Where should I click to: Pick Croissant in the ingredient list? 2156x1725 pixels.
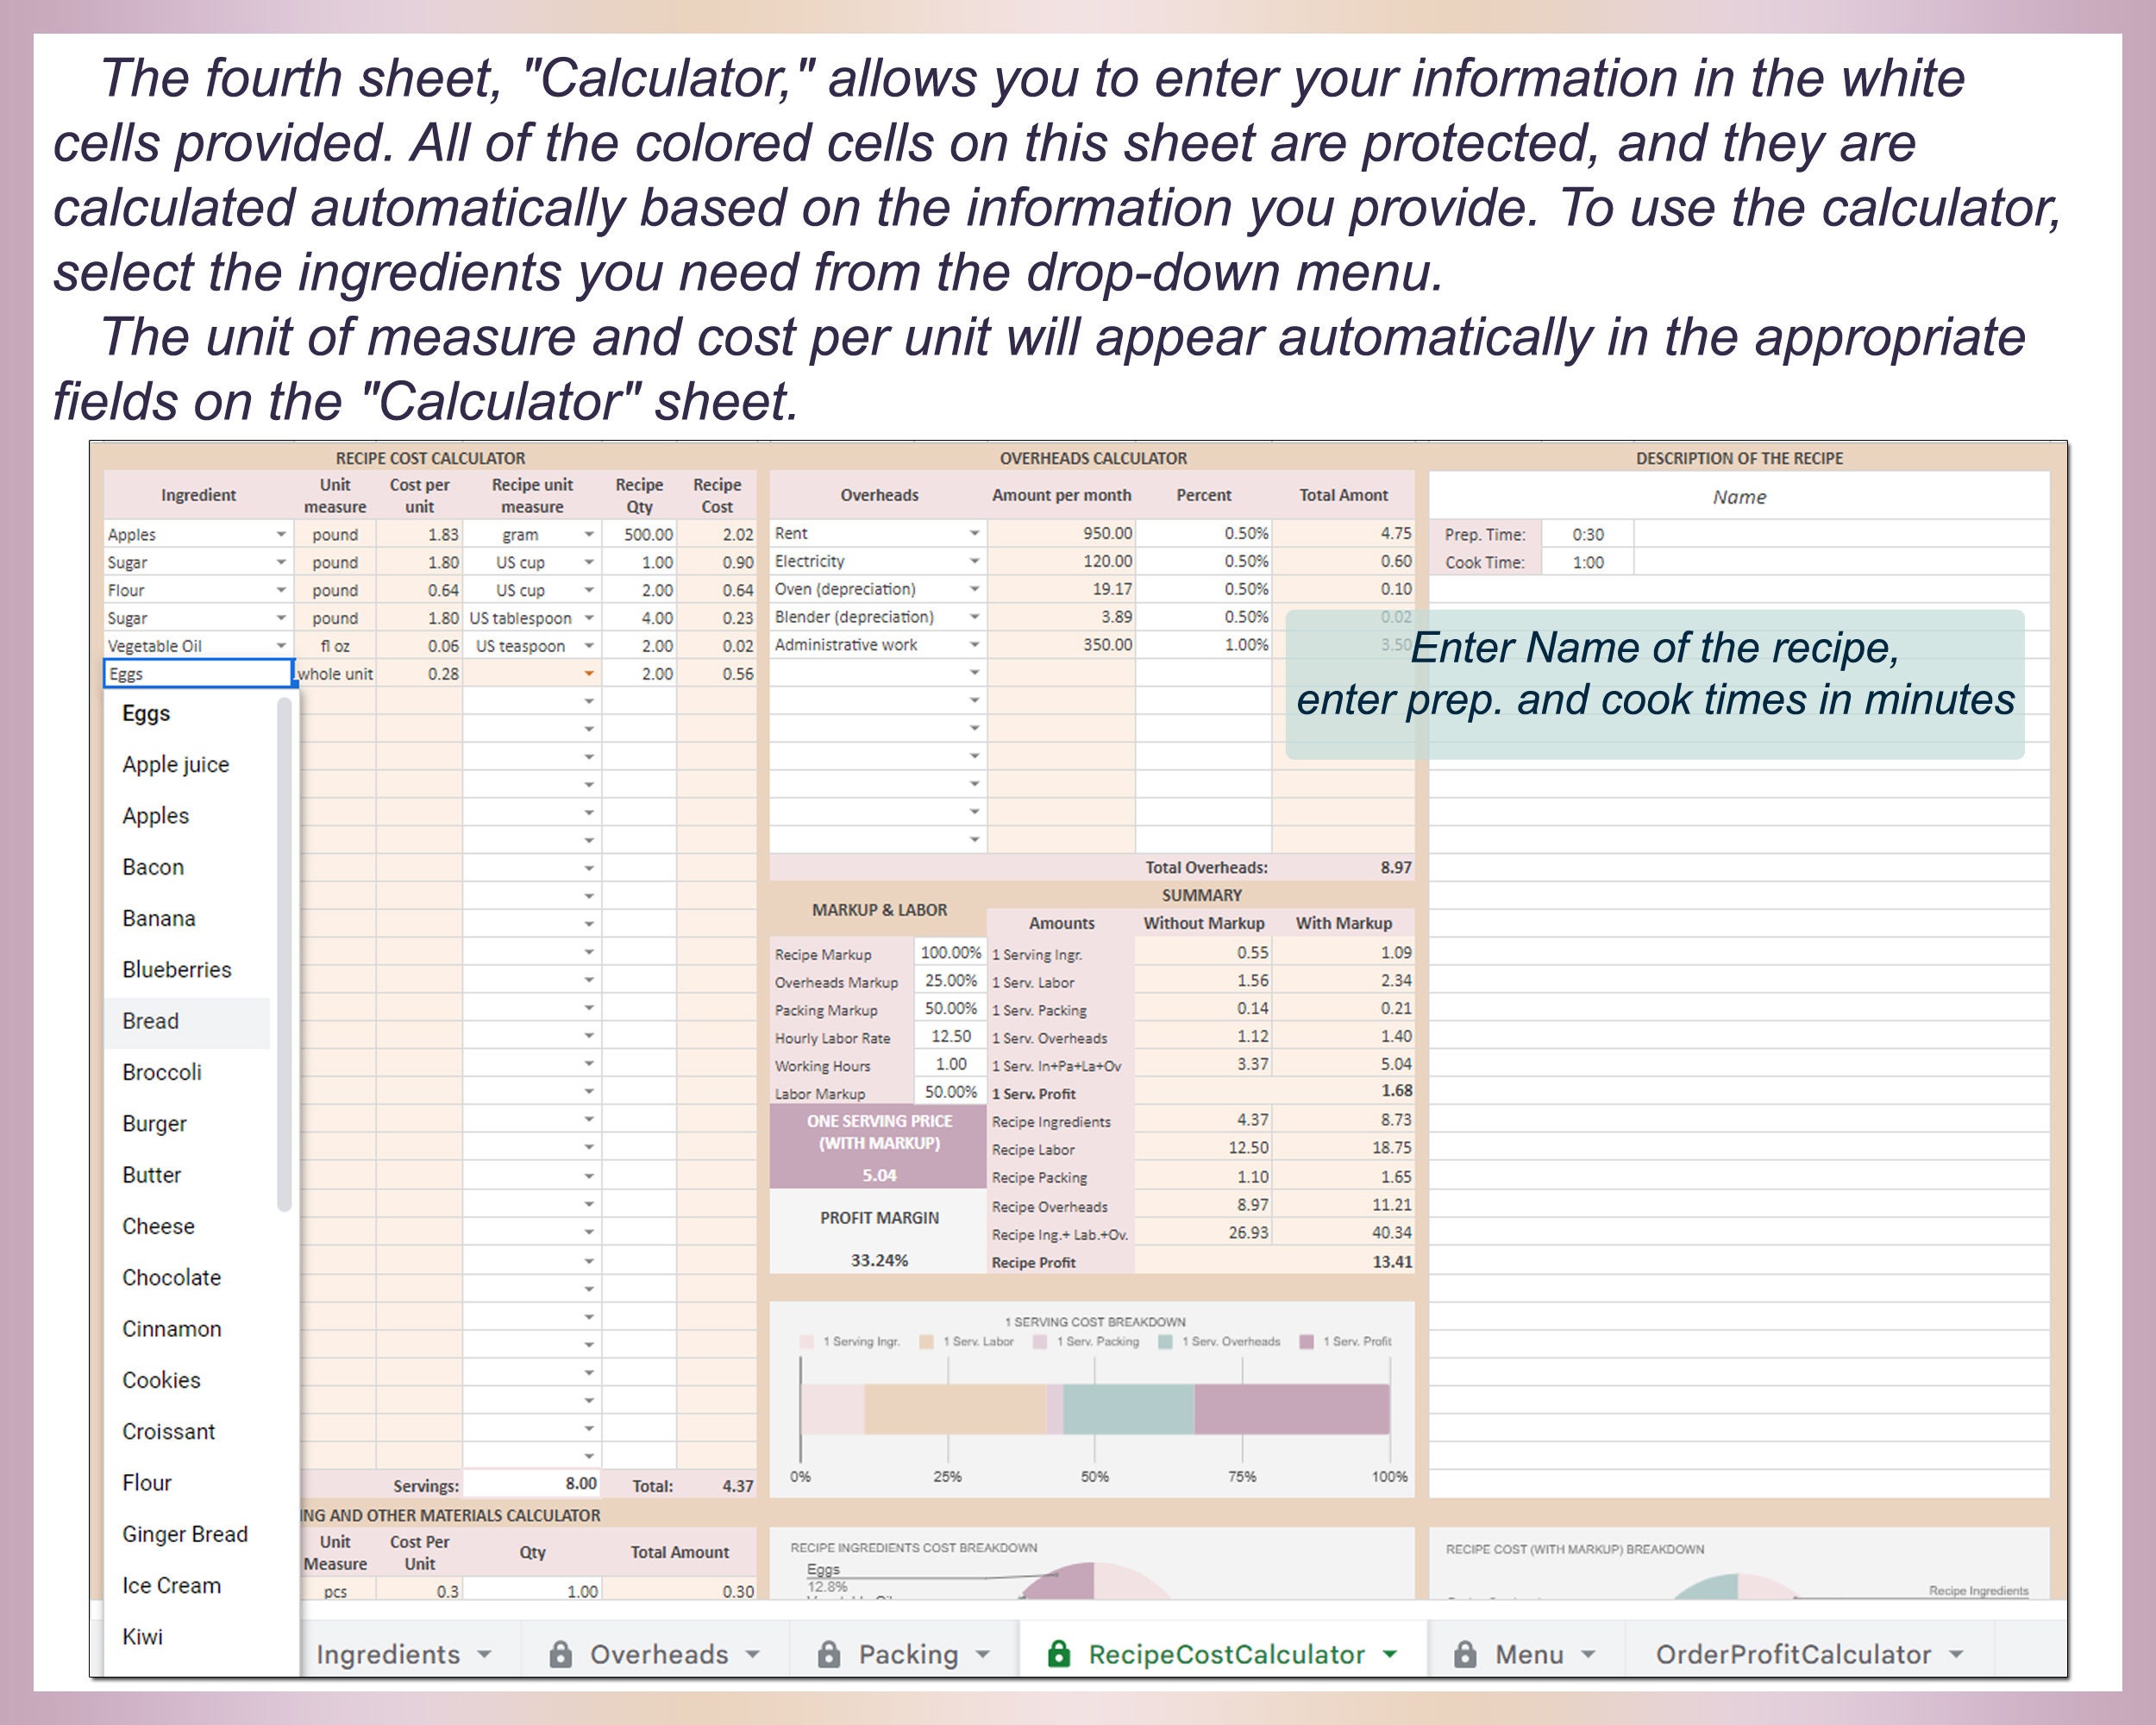tap(187, 1432)
